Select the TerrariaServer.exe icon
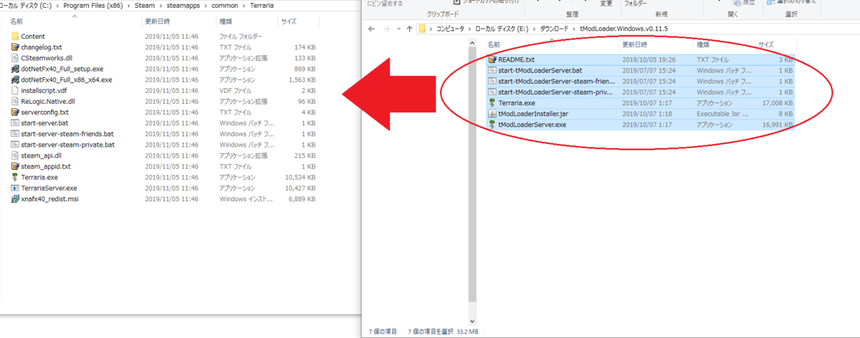The image size is (860, 338). [x=15, y=188]
